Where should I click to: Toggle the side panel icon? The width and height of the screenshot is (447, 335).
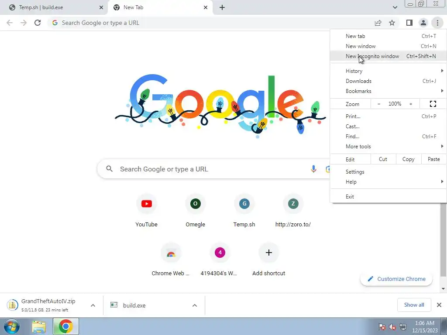click(x=409, y=23)
